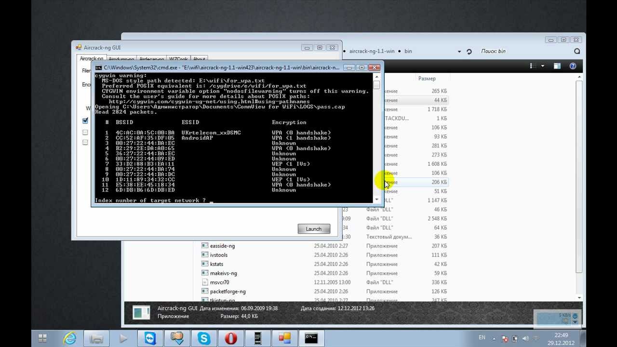Click the msvcr70 DLL file icon

click(x=205, y=282)
